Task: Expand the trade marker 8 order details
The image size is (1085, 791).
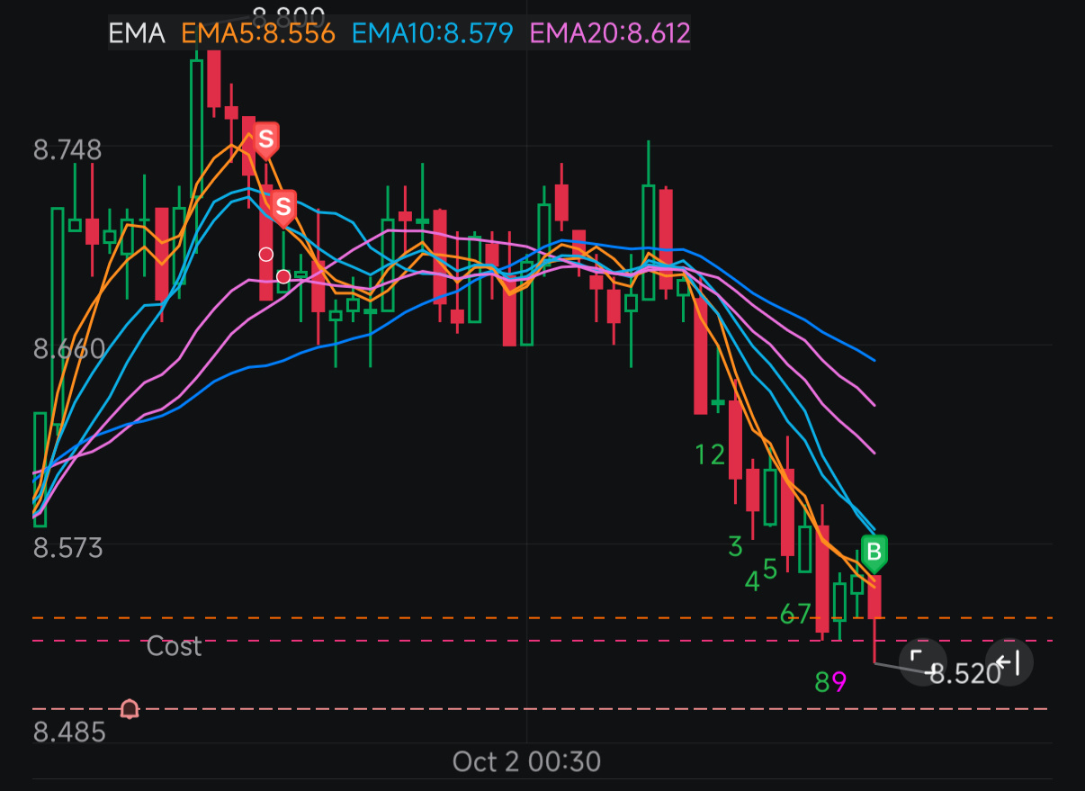Action: click(821, 680)
